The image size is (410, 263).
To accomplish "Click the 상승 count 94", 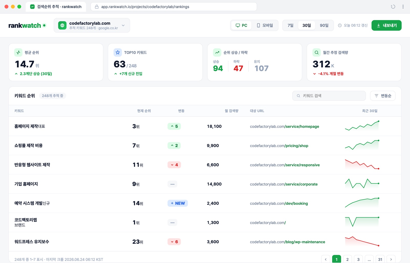I will click(x=218, y=68).
